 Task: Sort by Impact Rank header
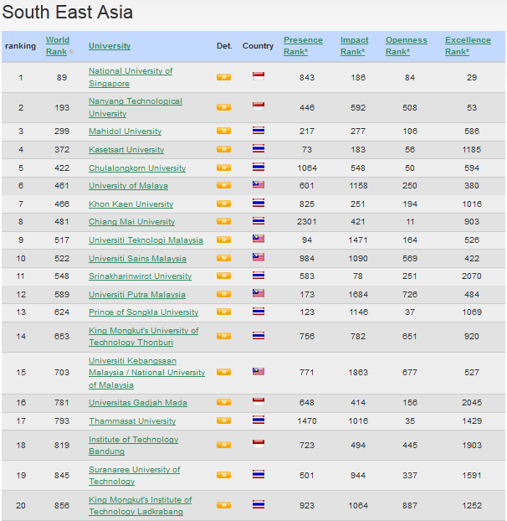[354, 46]
